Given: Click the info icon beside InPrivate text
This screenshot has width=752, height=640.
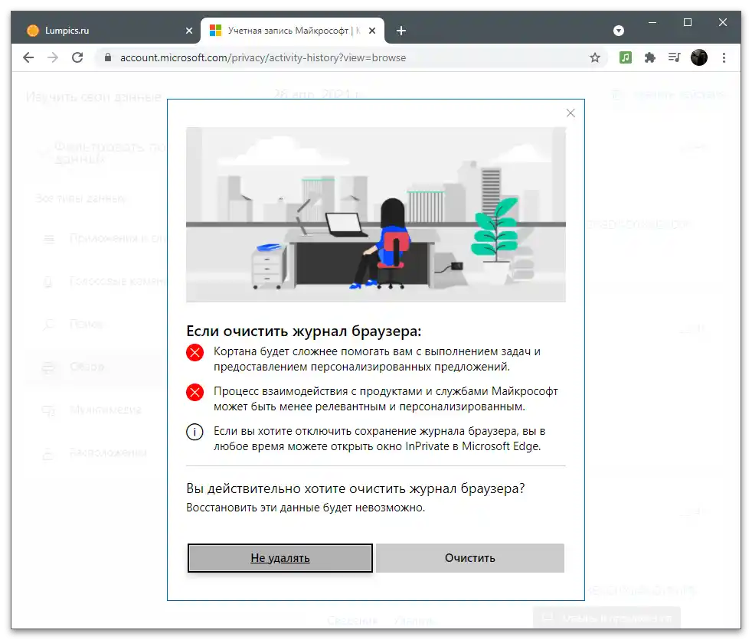Looking at the screenshot, I should [x=195, y=432].
